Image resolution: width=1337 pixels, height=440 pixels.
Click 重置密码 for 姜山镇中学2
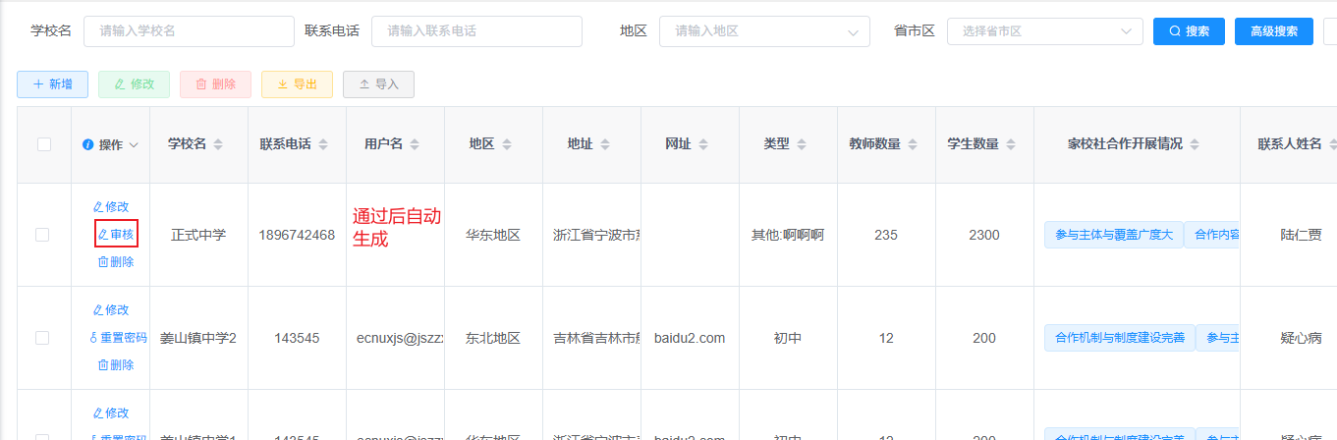[x=118, y=338]
